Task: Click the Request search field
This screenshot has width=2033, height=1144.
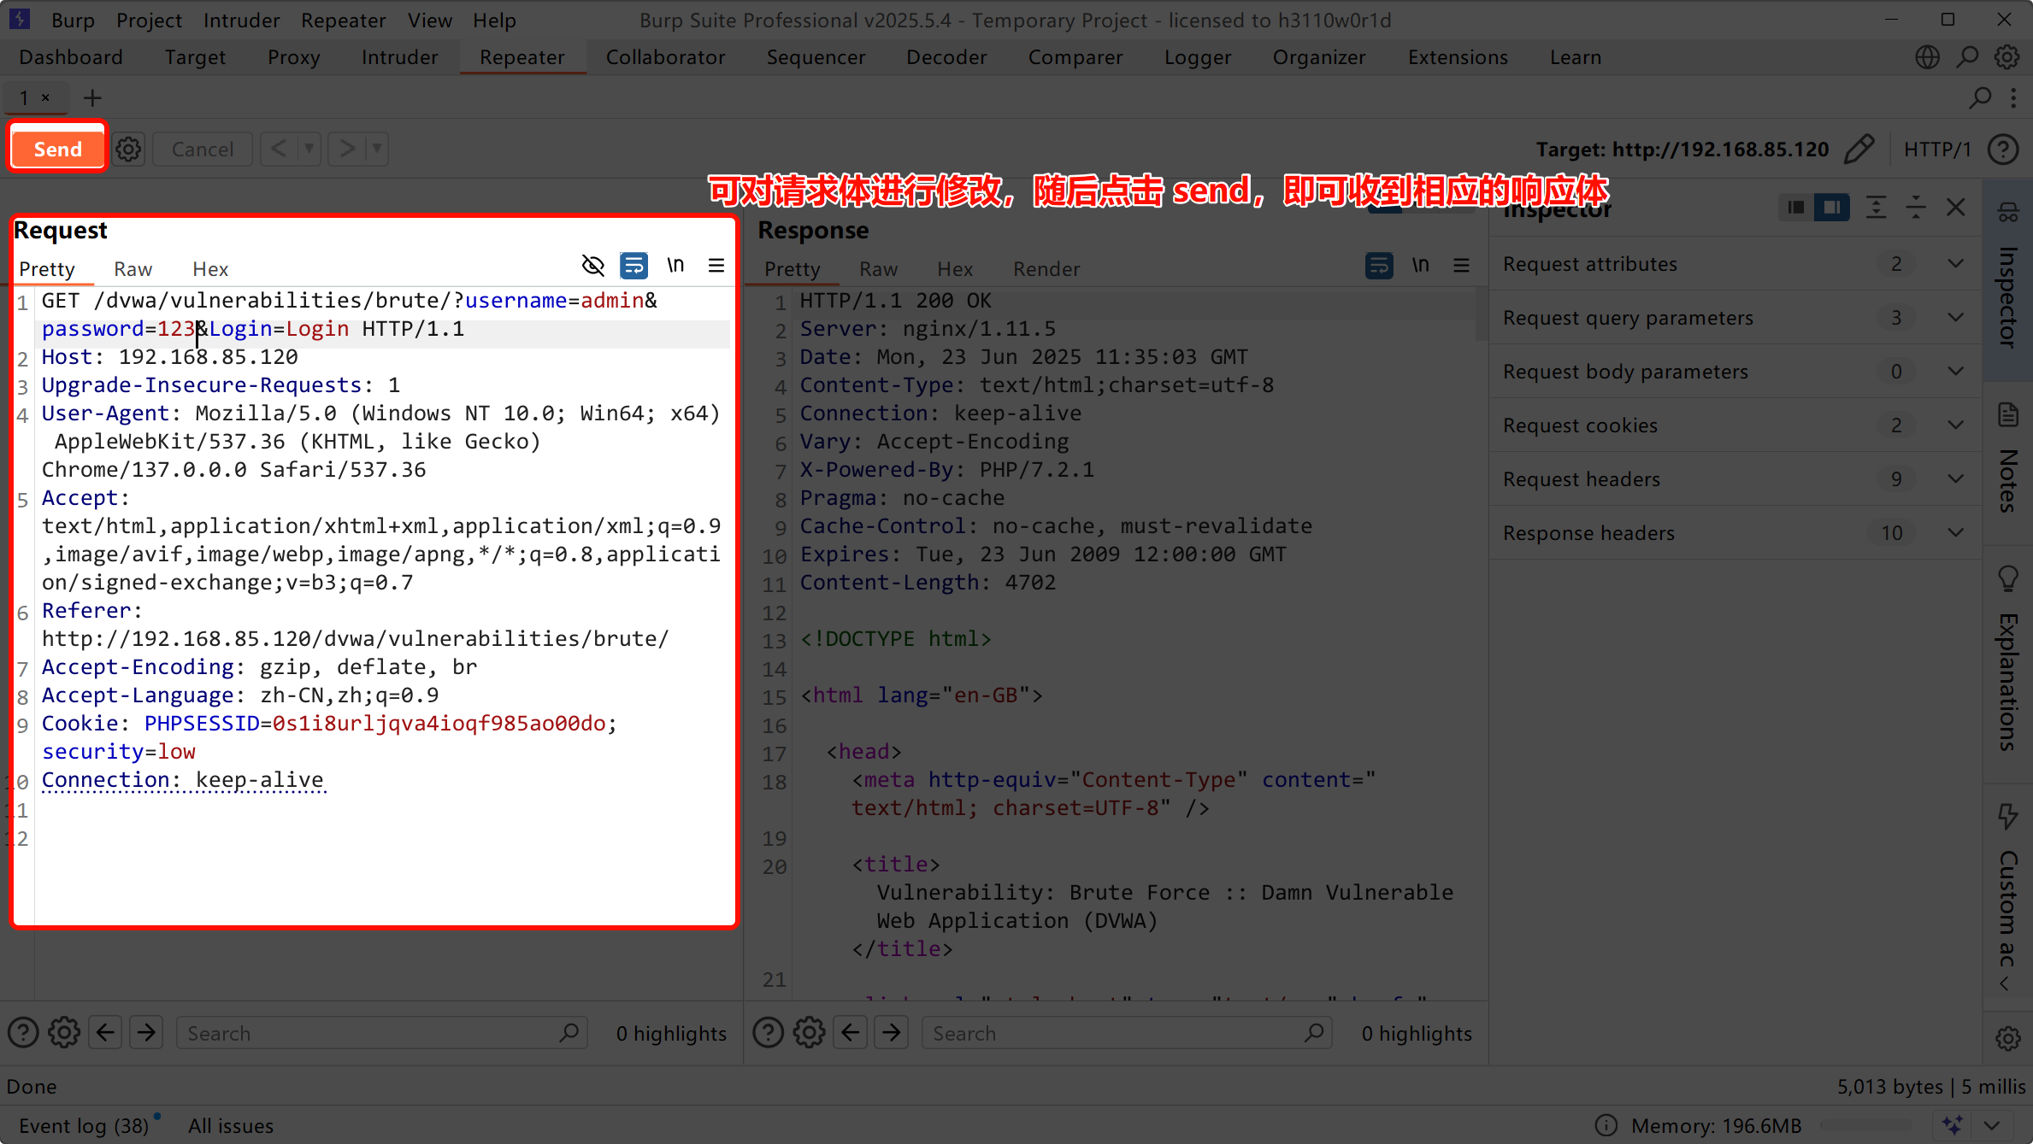Action: click(x=368, y=1033)
